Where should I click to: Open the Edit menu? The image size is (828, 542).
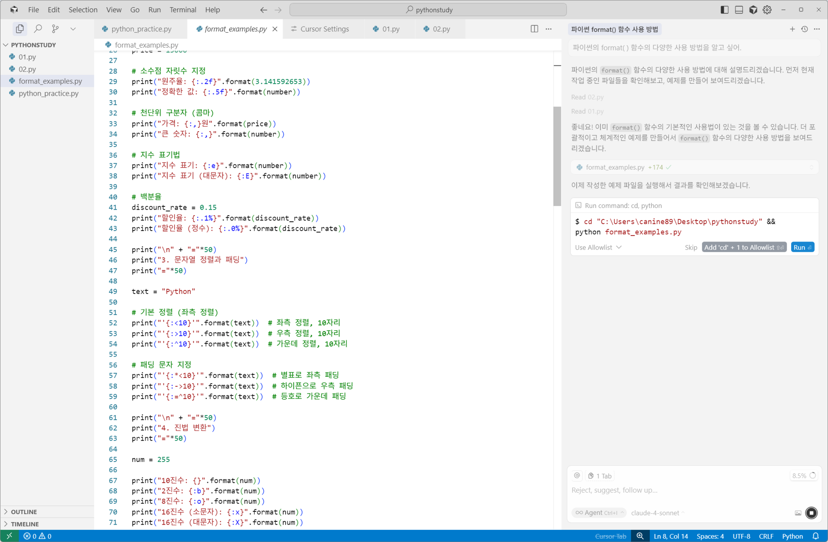point(53,10)
